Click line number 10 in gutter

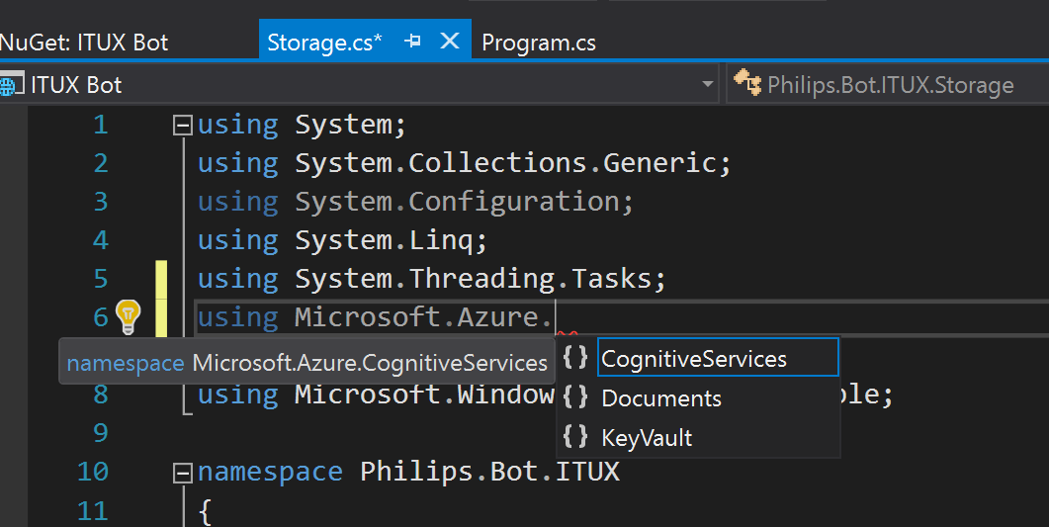93,473
